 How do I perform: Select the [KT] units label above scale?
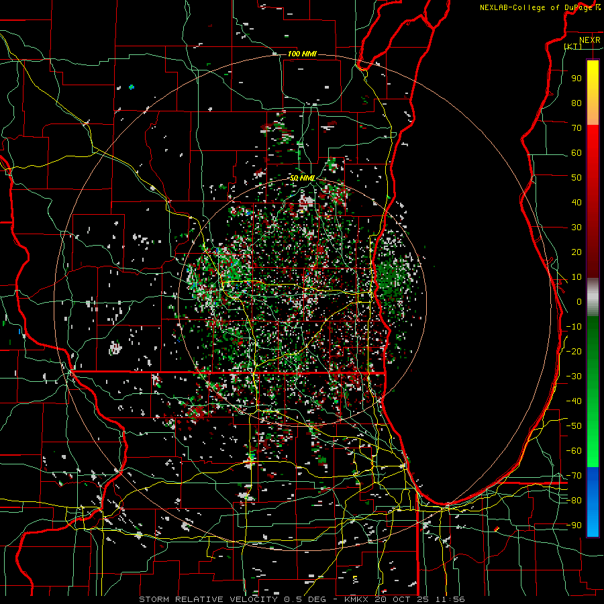click(x=573, y=46)
